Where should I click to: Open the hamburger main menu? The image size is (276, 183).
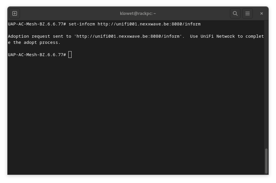pos(248,13)
